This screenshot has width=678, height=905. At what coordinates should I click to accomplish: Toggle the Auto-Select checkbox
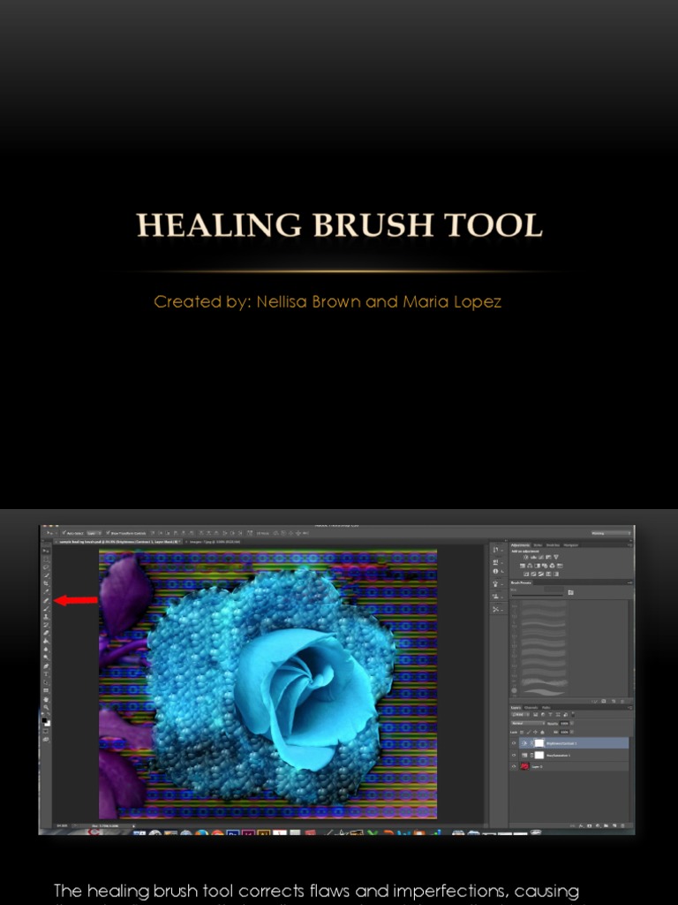click(x=64, y=533)
